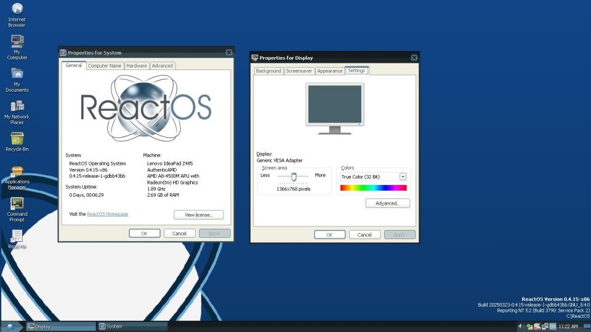Click the True Color (32 Bit) combo box
Viewport: 591px width, 332px height.
pyautogui.click(x=373, y=176)
